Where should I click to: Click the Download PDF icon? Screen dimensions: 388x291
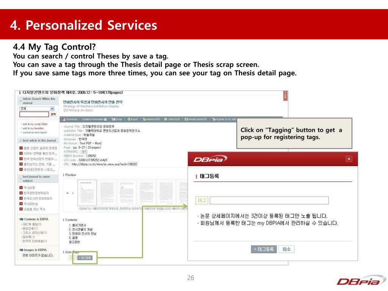point(64,119)
